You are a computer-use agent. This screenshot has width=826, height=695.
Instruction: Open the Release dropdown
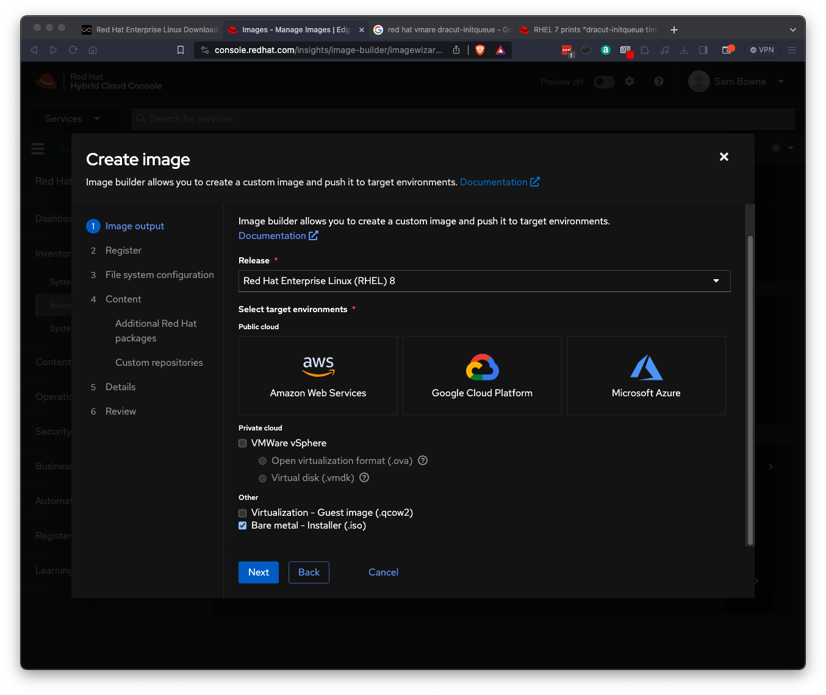[484, 281]
